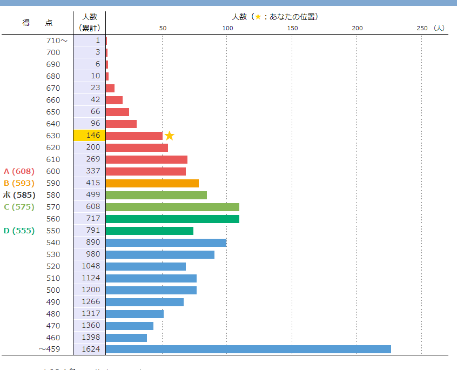Select the ボ (585) borderline label
The image size is (457, 370).
tap(19, 195)
